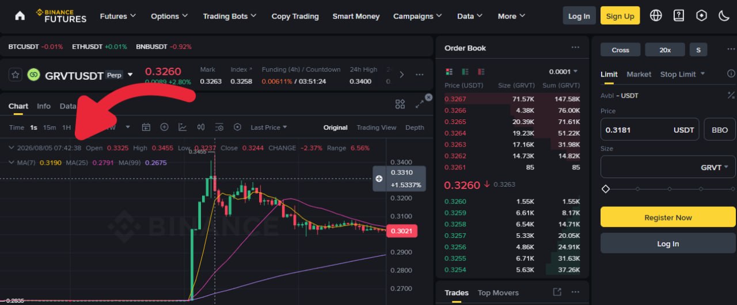
Task: Switch to the Info tab
Action: click(44, 106)
